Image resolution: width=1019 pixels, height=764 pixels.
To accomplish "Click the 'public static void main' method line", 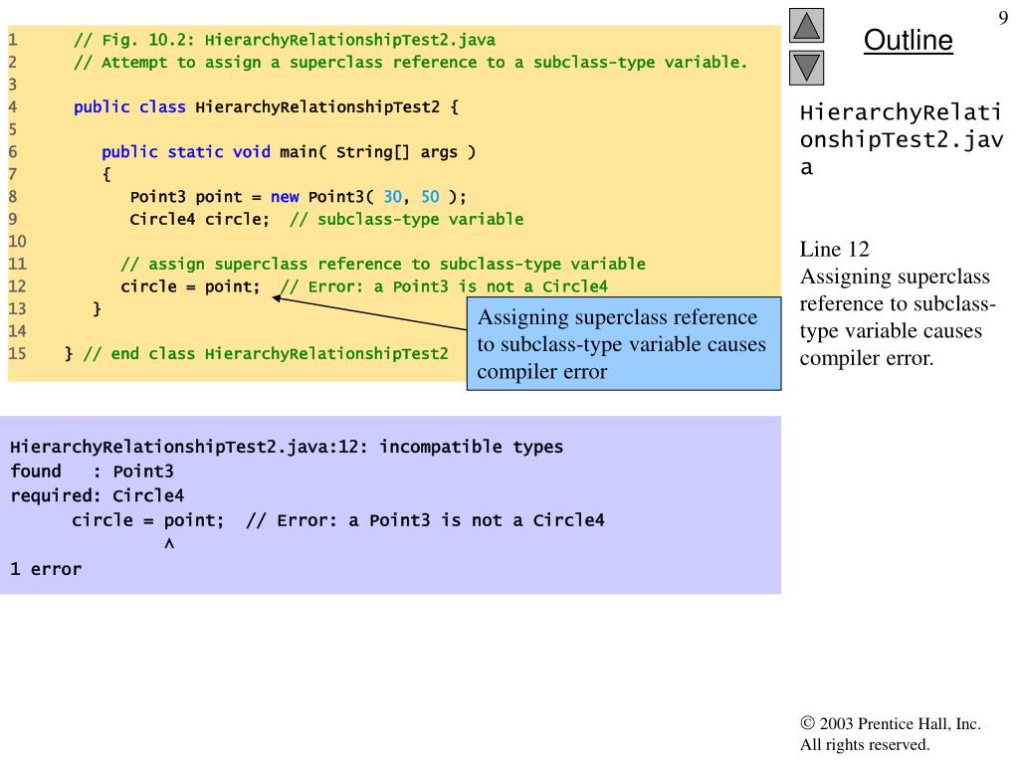I will click(289, 152).
